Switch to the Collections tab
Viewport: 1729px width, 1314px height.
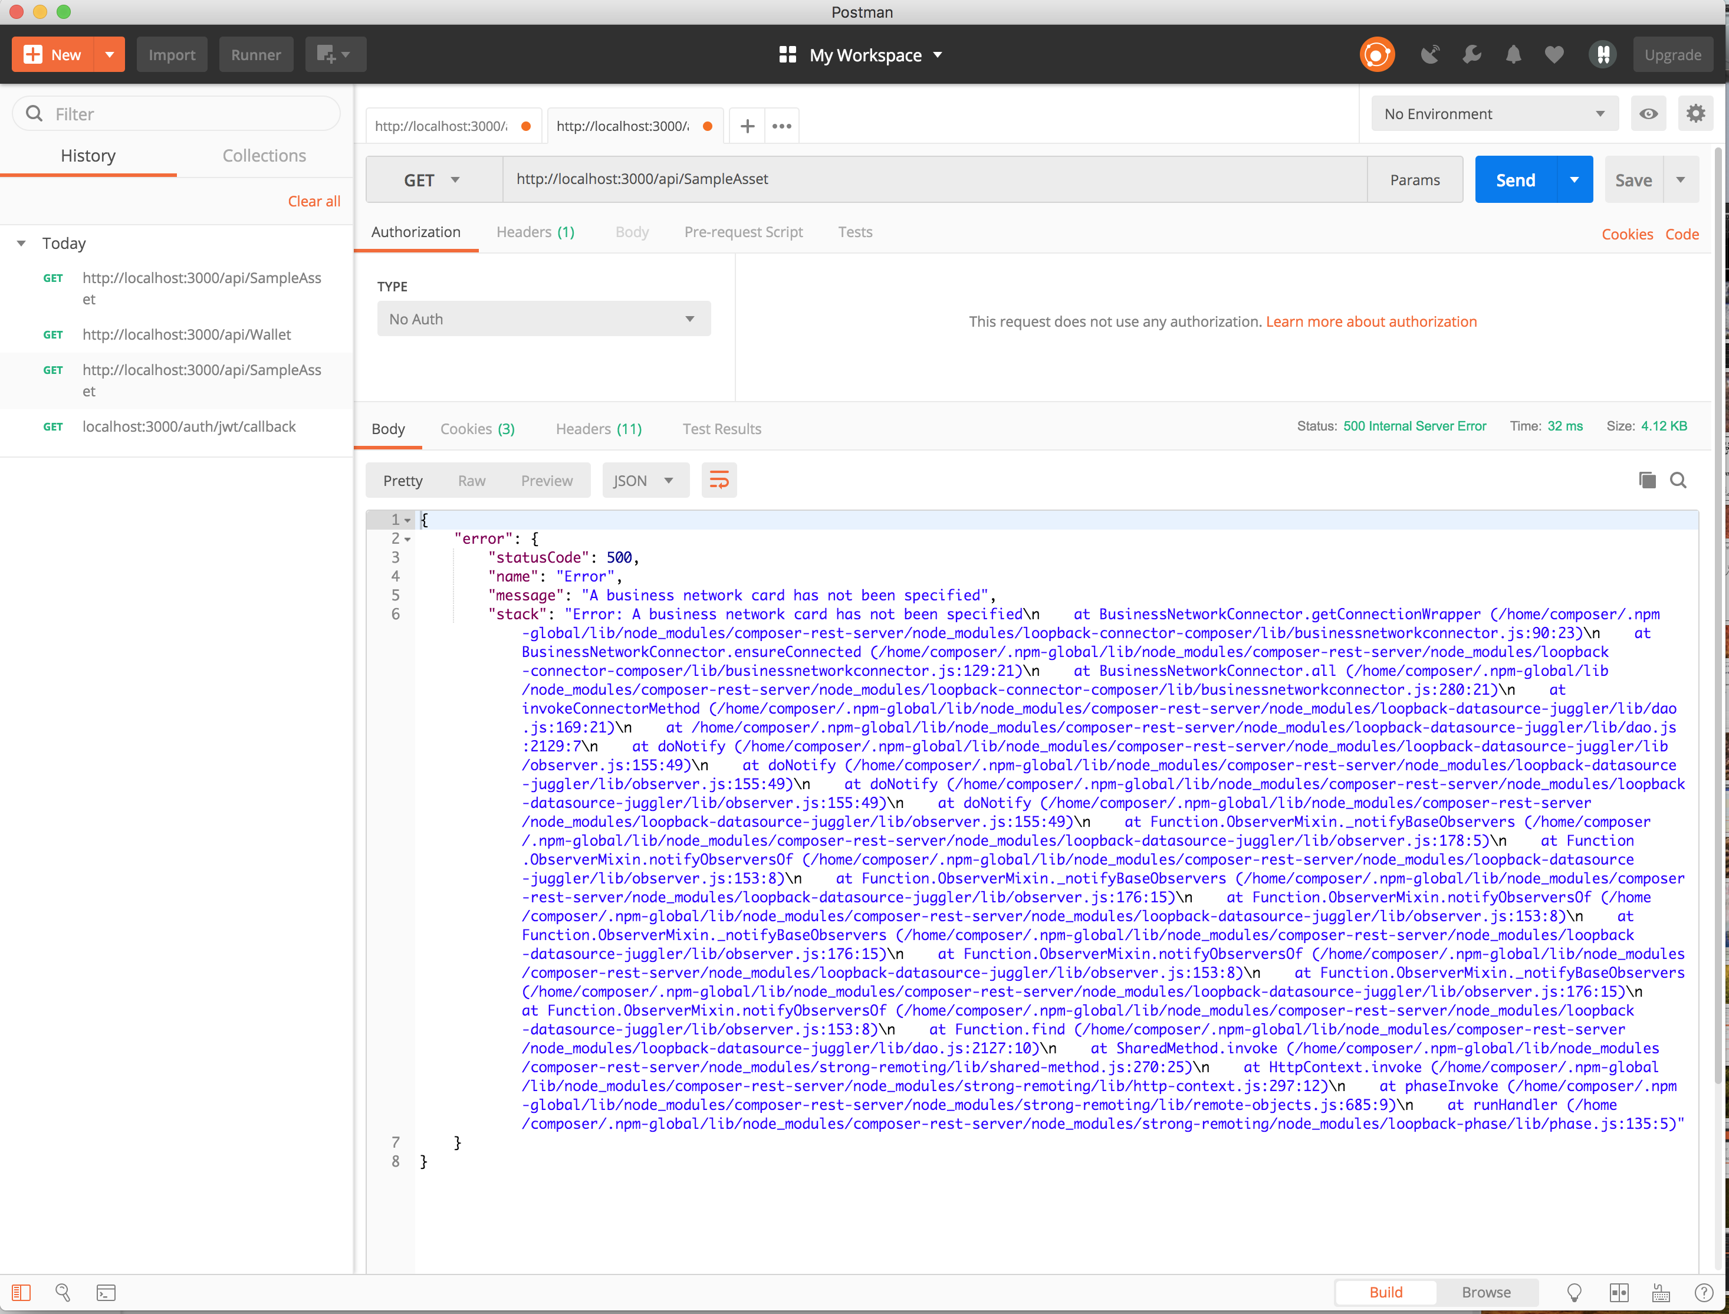[x=264, y=156]
